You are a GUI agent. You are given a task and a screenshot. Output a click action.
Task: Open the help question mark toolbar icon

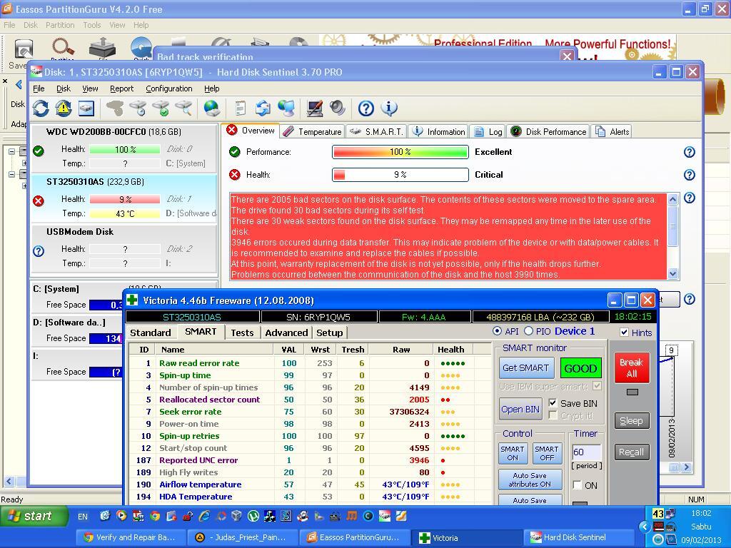pos(366,108)
